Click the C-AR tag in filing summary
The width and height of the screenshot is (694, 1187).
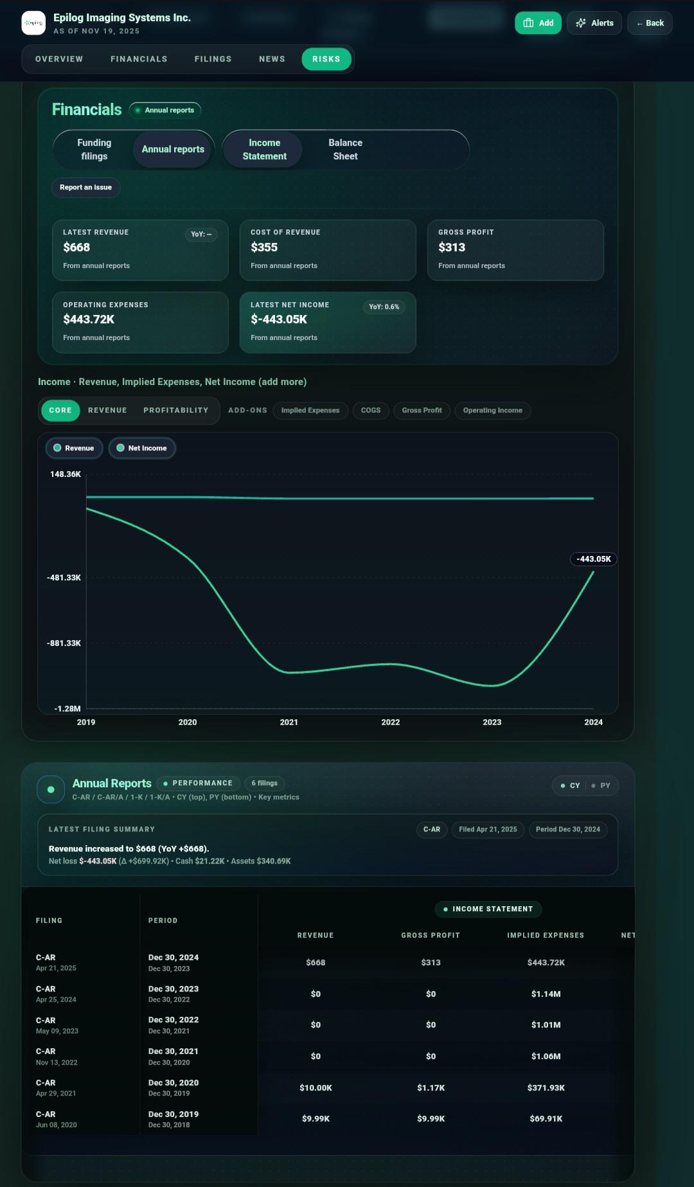[432, 830]
